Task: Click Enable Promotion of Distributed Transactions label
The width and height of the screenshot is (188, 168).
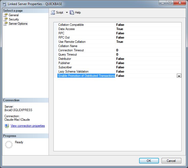Action: [x=86, y=76]
